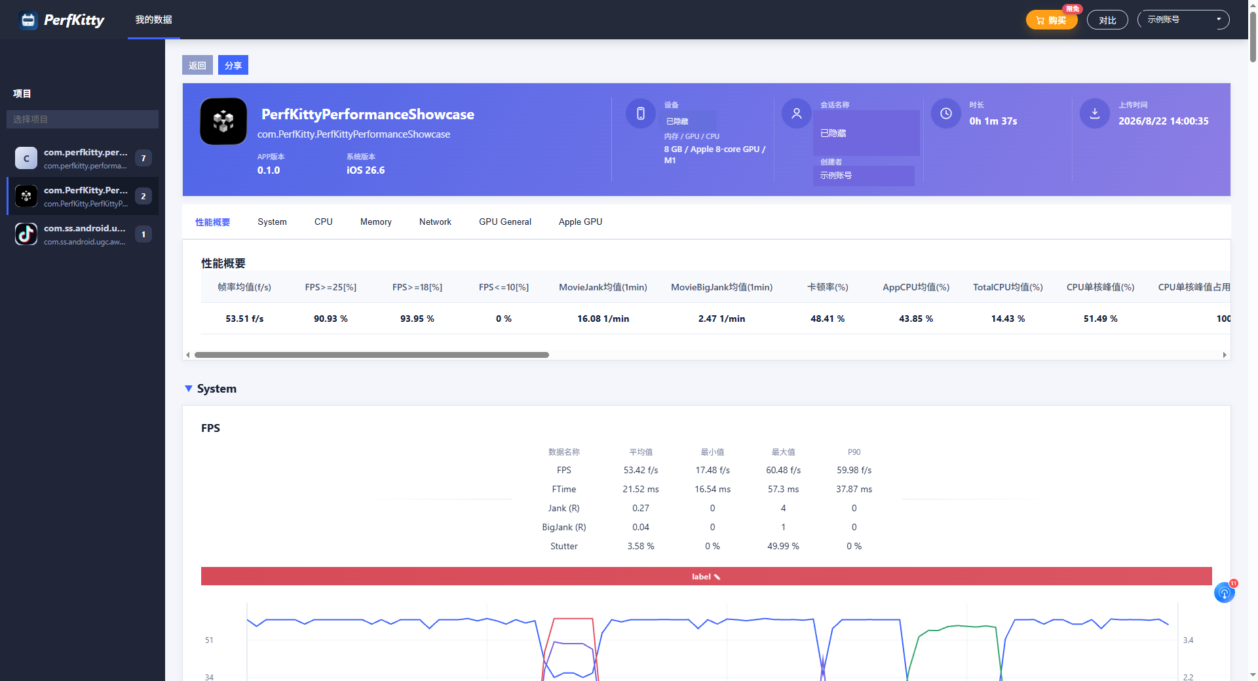Click the right arrow of the summary scrollbar
1258x681 pixels.
click(x=1225, y=355)
